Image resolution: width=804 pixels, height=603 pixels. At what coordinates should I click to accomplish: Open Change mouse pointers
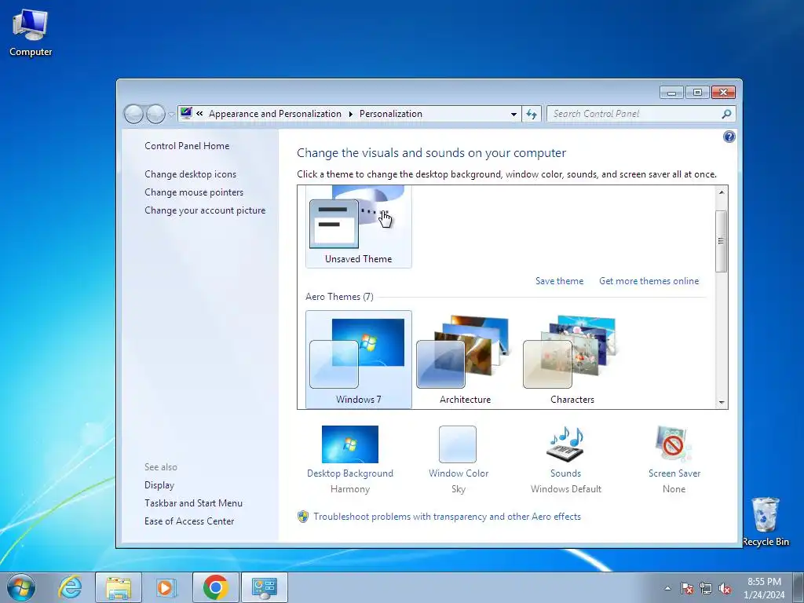click(x=194, y=192)
